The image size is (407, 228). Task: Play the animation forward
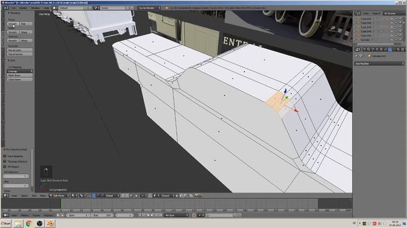pyautogui.click(x=152, y=215)
